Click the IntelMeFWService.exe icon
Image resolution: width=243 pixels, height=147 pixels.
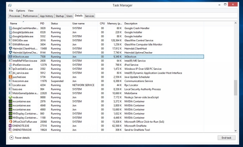(11, 61)
